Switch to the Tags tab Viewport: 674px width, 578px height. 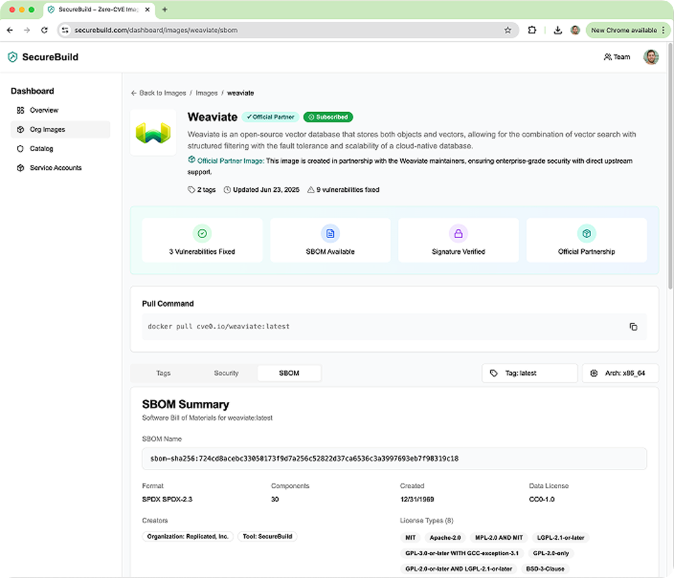pos(163,373)
